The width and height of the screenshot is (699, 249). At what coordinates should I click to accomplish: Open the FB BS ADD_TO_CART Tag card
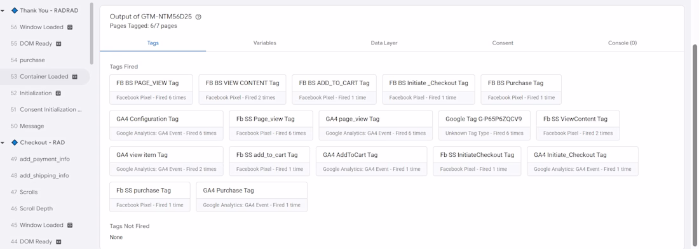click(x=334, y=90)
